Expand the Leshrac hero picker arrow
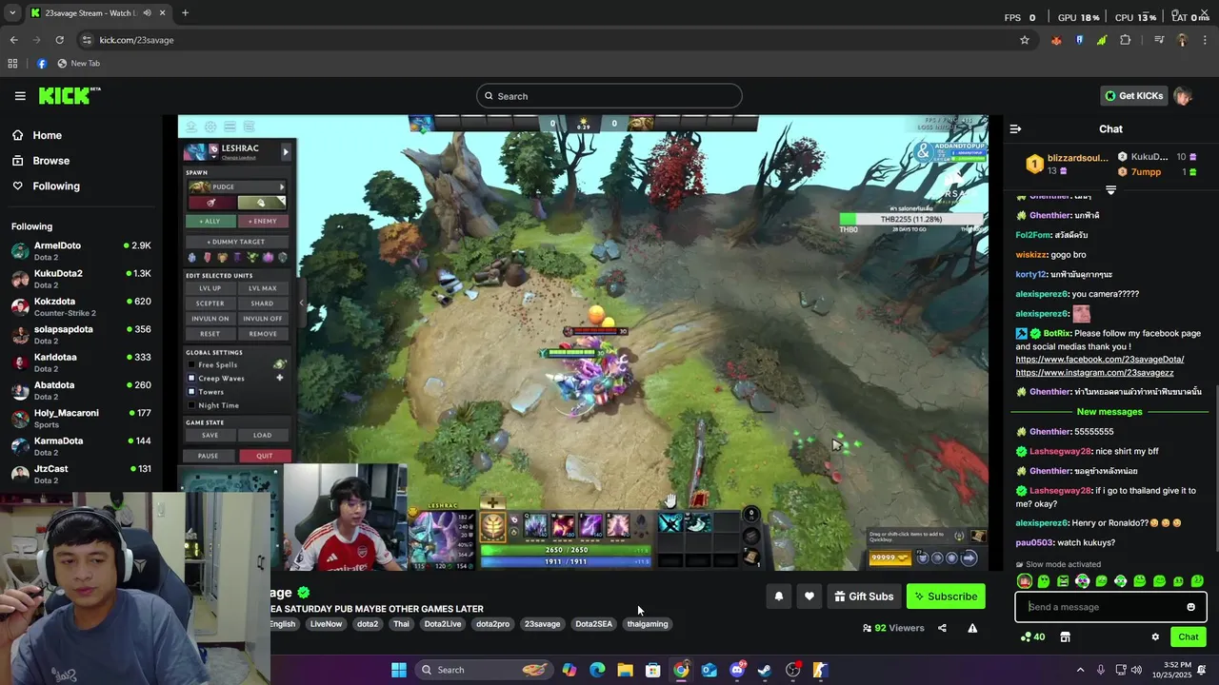This screenshot has width=1219, height=685. (x=285, y=151)
